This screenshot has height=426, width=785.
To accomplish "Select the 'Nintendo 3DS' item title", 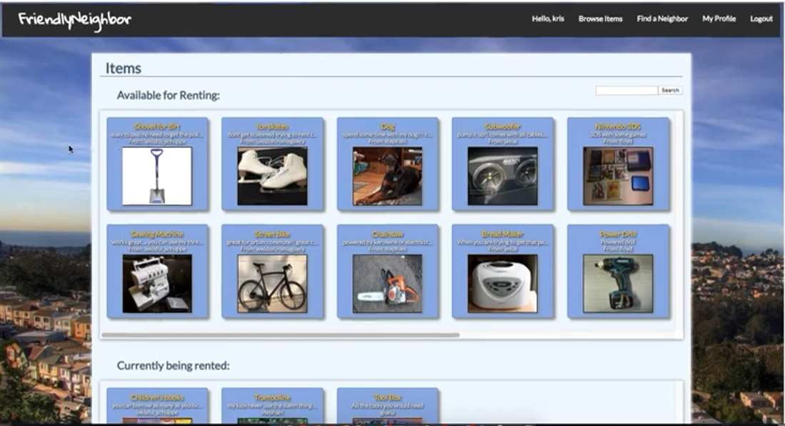I will click(618, 127).
